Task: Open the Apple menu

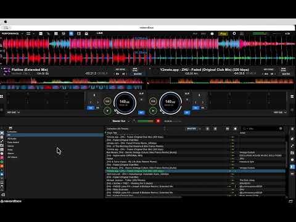Action: click(x=6, y=22)
